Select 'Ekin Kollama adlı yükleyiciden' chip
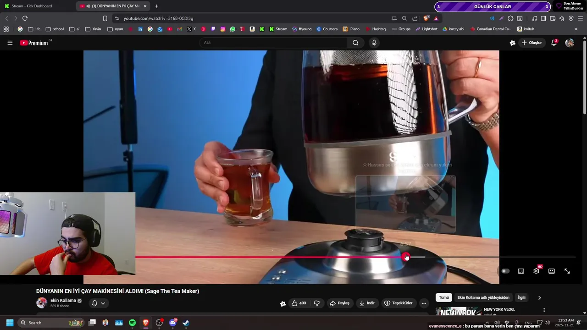 (x=483, y=297)
